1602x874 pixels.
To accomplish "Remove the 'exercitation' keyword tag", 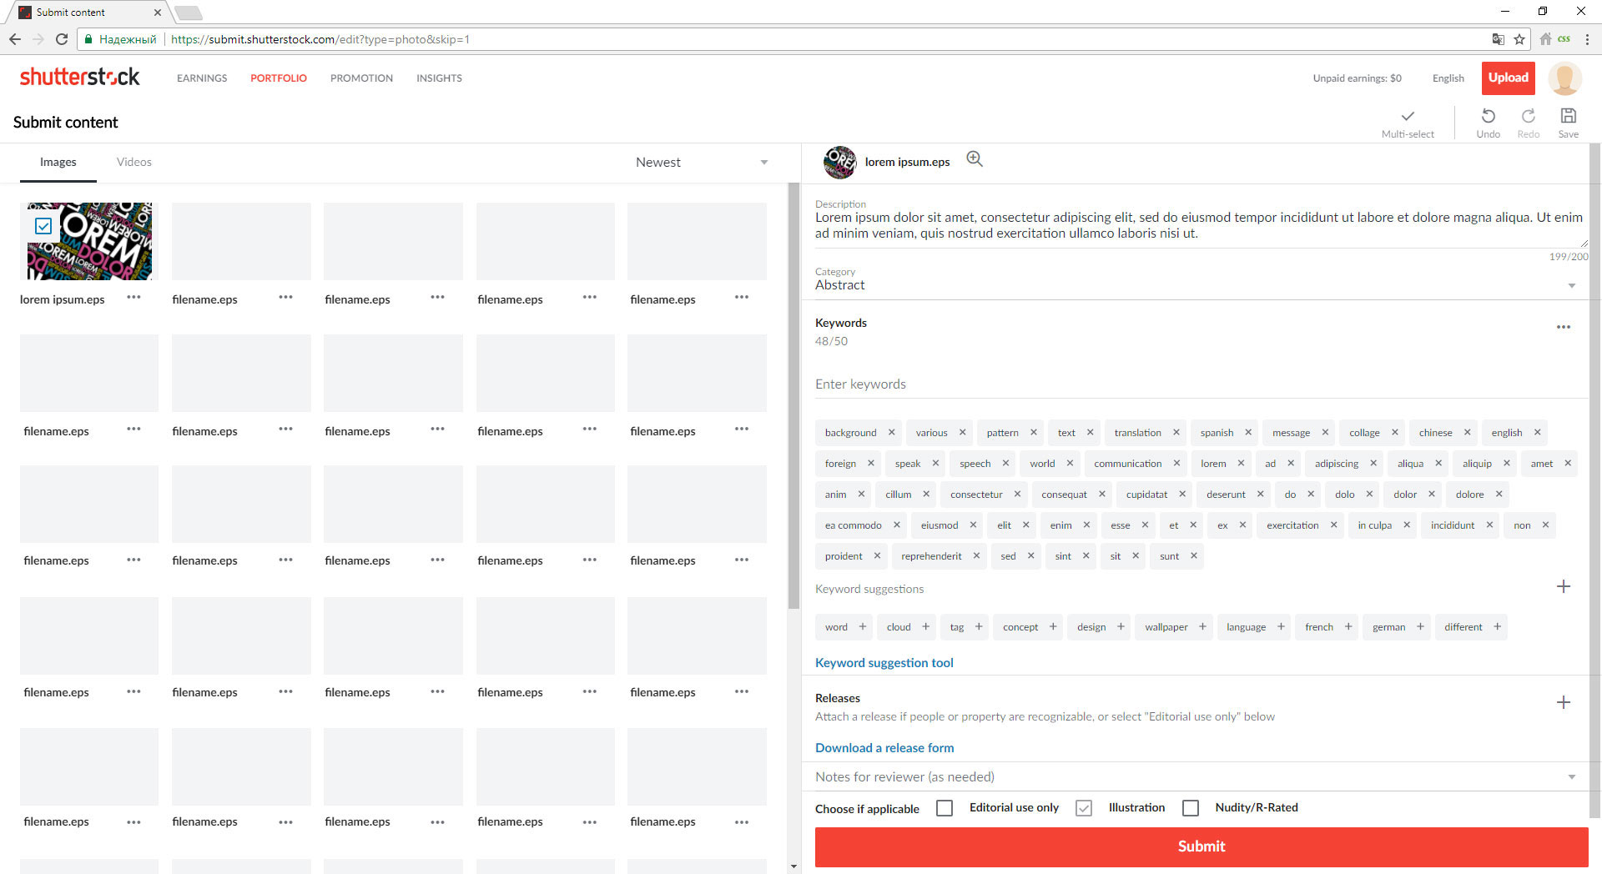I will tap(1333, 525).
